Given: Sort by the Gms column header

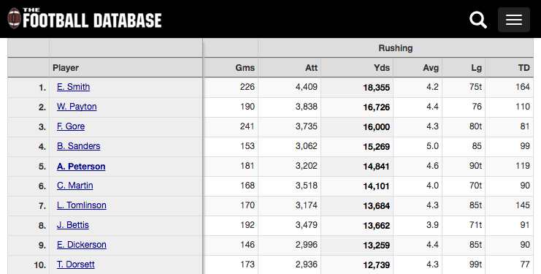Looking at the screenshot, I should (245, 68).
